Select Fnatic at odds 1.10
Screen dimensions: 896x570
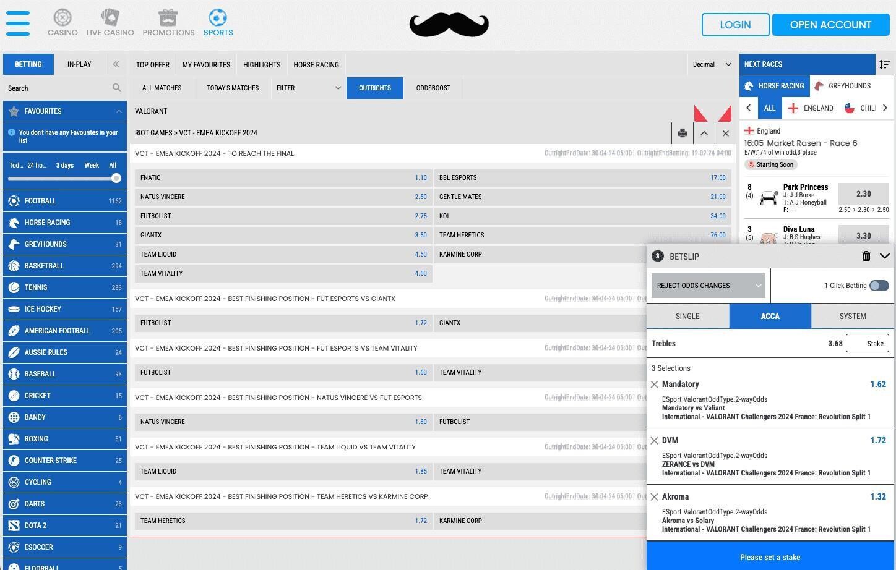pos(283,177)
